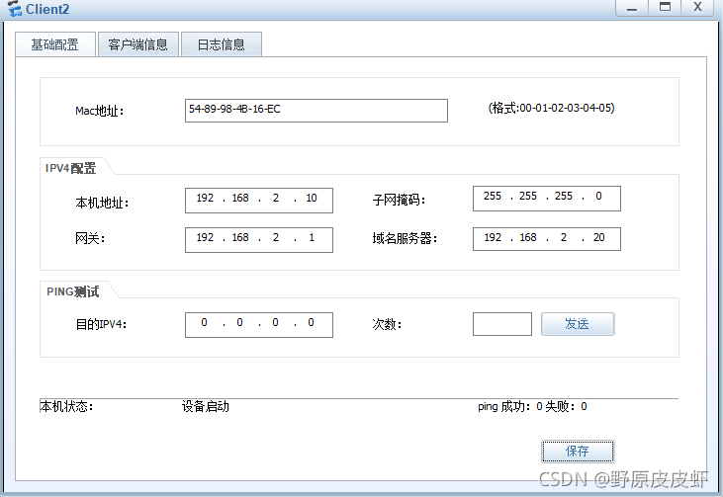Click the IPV4配置 group title
Viewport: 723px width, 497px height.
(70, 168)
